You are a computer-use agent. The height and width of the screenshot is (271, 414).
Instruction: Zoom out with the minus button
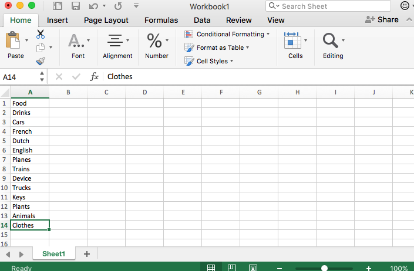pos(280,269)
